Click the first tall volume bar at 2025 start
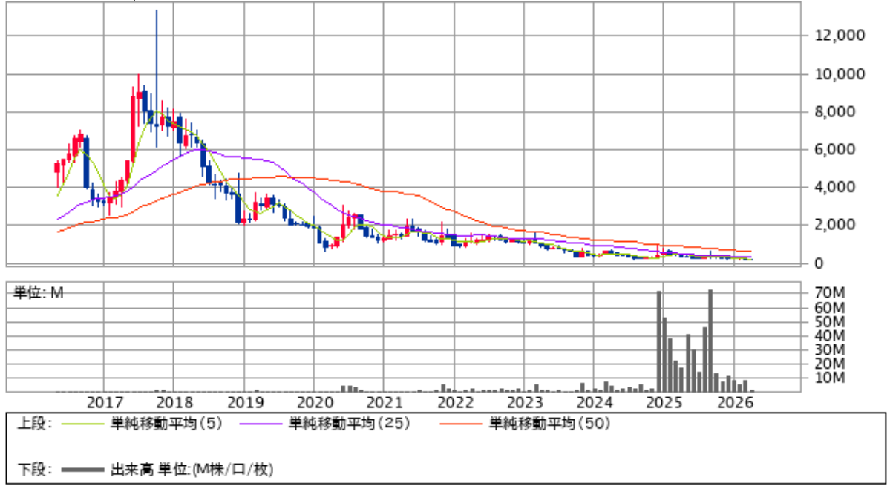This screenshot has width=890, height=489. [x=658, y=341]
